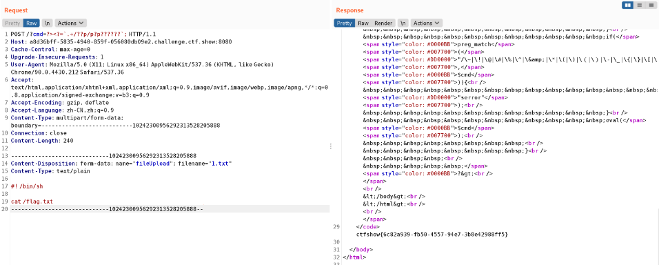The width and height of the screenshot is (659, 265).
Task: Select the Pretty tab in Response panel
Action: coord(345,23)
